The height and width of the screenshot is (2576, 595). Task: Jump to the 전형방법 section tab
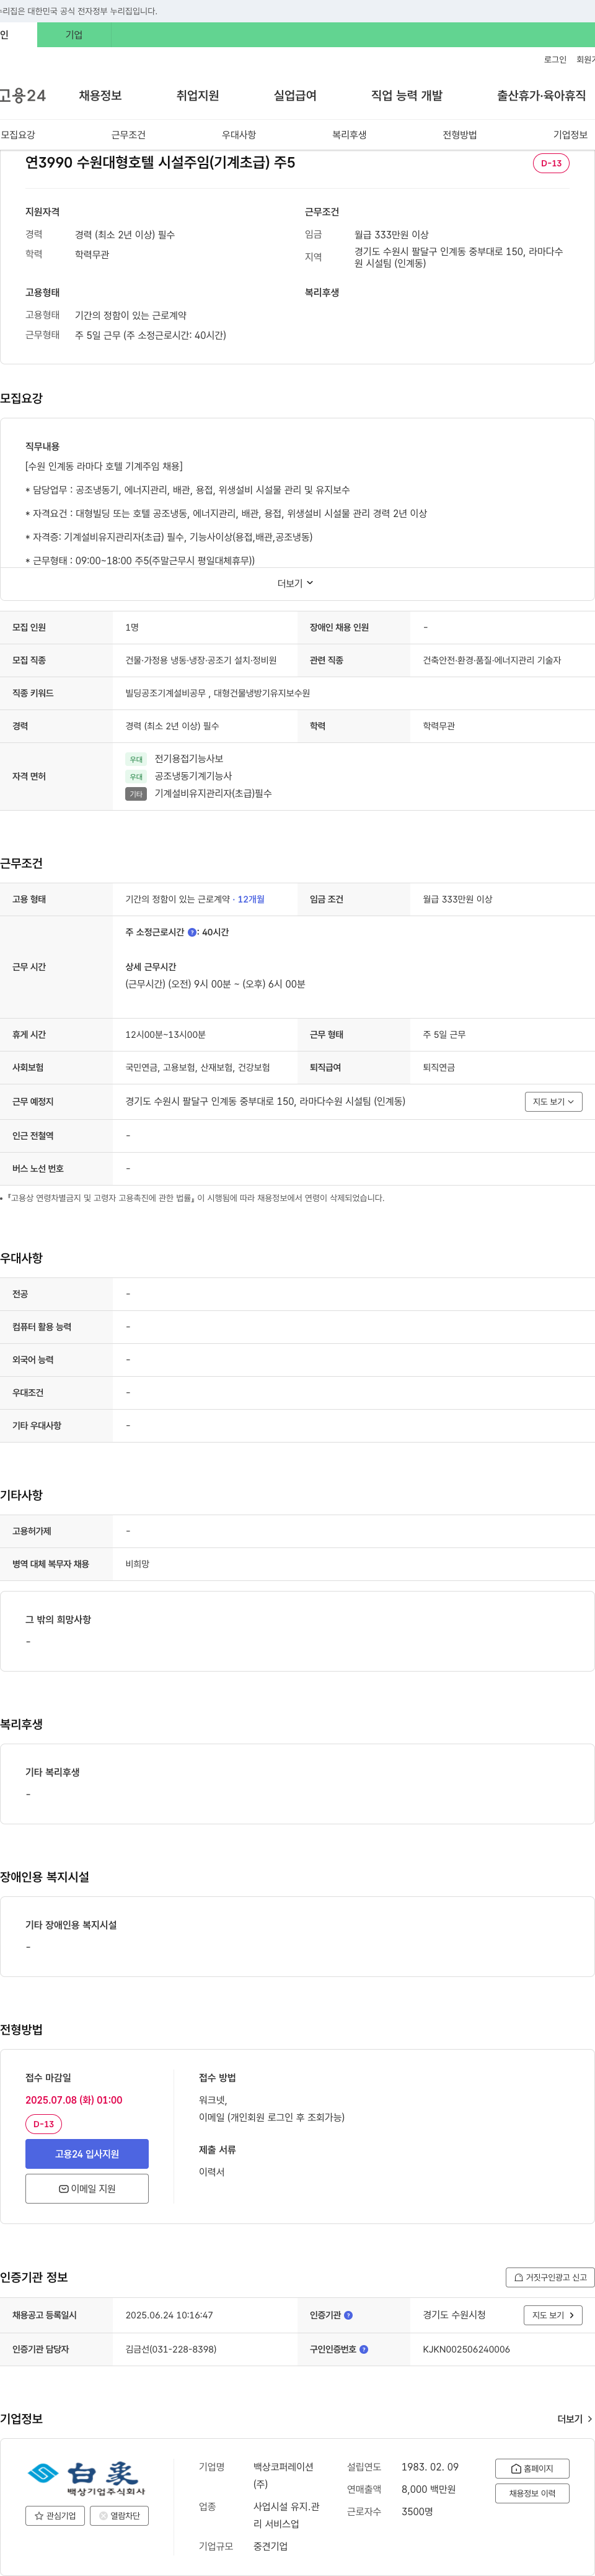coord(461,135)
